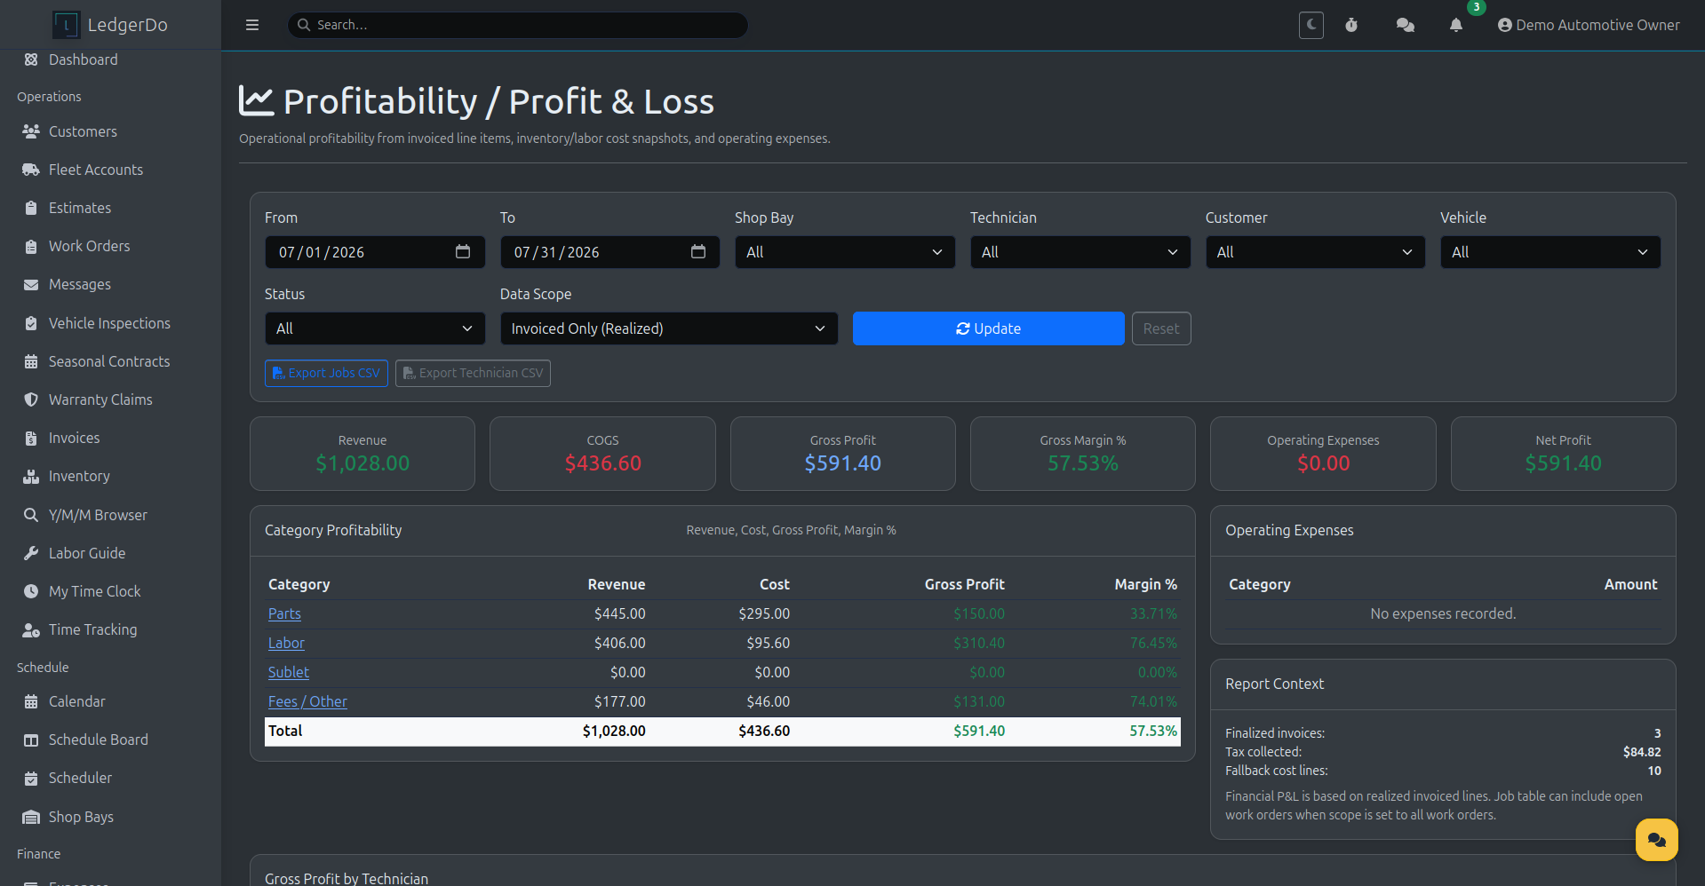Export Technician CSV
1705x886 pixels.
pyautogui.click(x=473, y=373)
